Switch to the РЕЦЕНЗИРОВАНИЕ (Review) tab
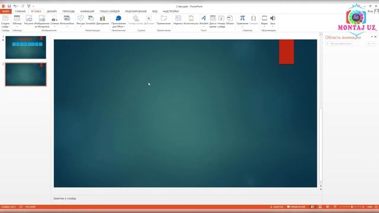 click(136, 11)
